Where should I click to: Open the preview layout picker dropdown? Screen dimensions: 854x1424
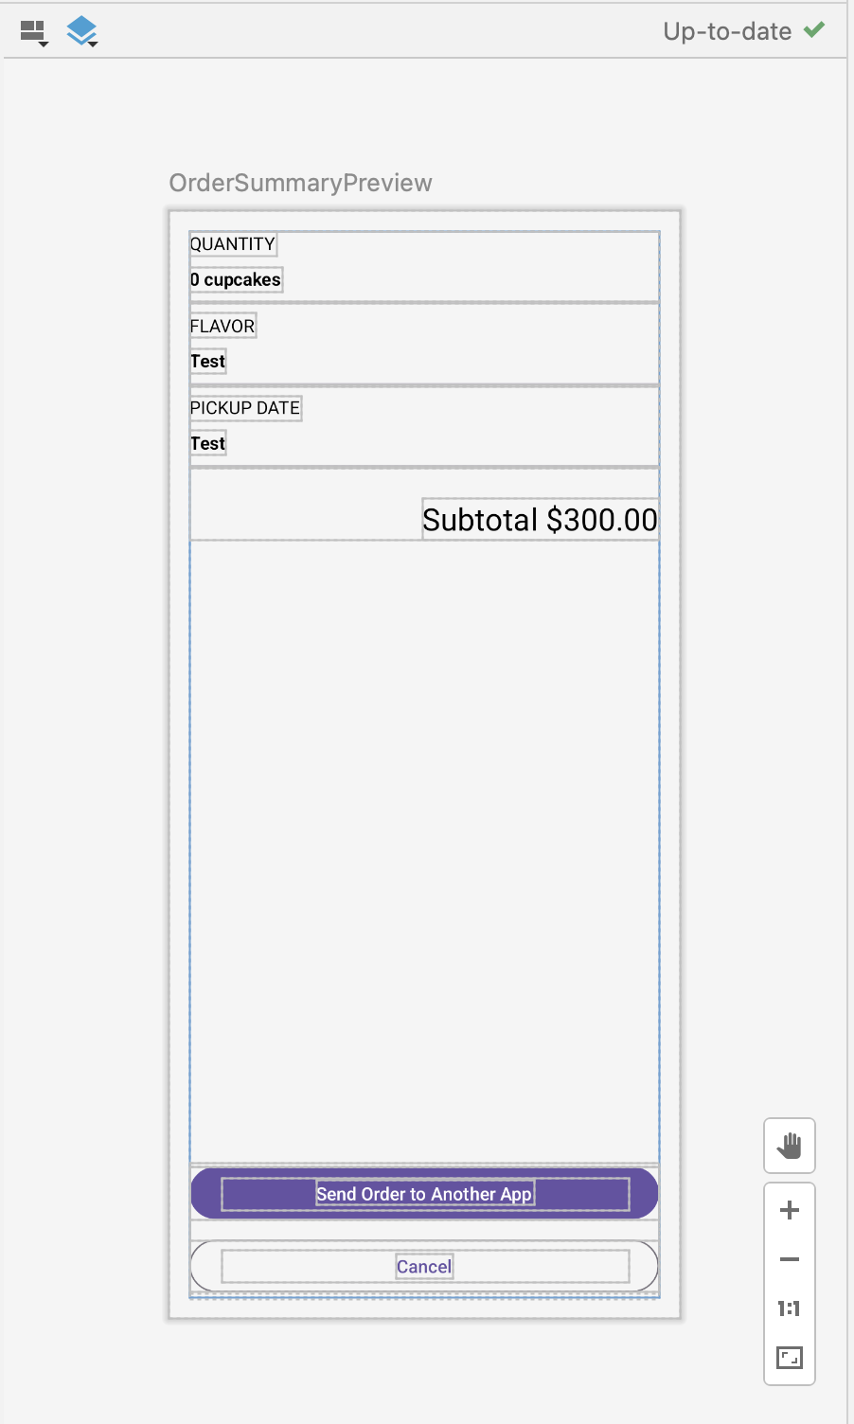click(x=34, y=32)
